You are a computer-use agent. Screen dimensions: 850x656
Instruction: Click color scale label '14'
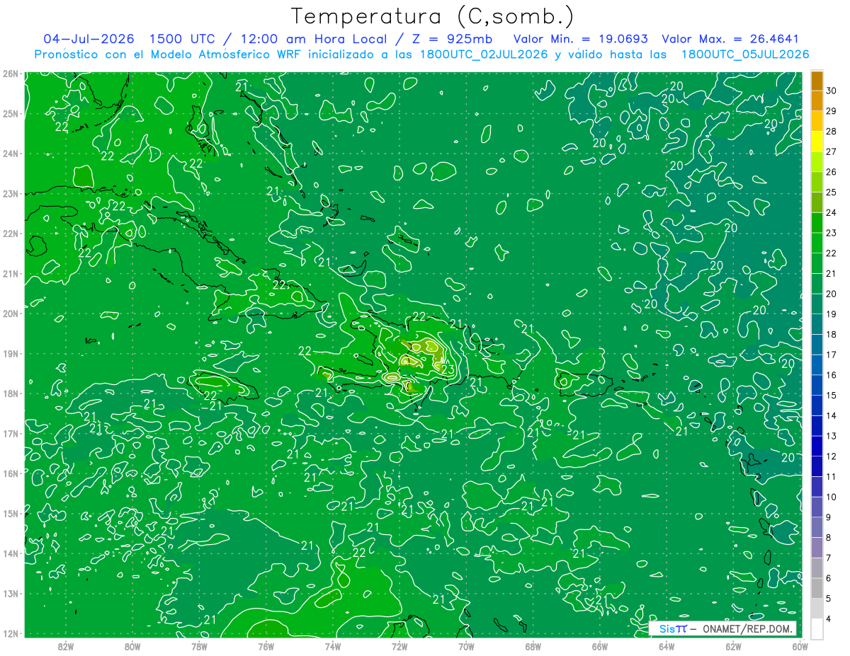click(x=831, y=415)
